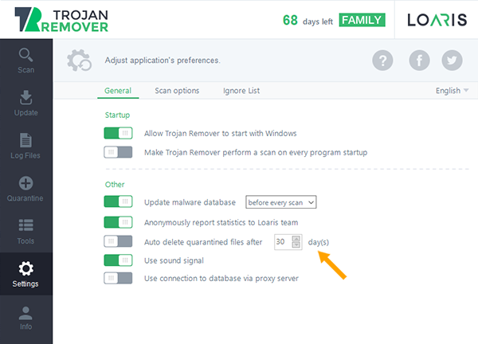Enable scan on every program startup
478x344 pixels.
118,152
